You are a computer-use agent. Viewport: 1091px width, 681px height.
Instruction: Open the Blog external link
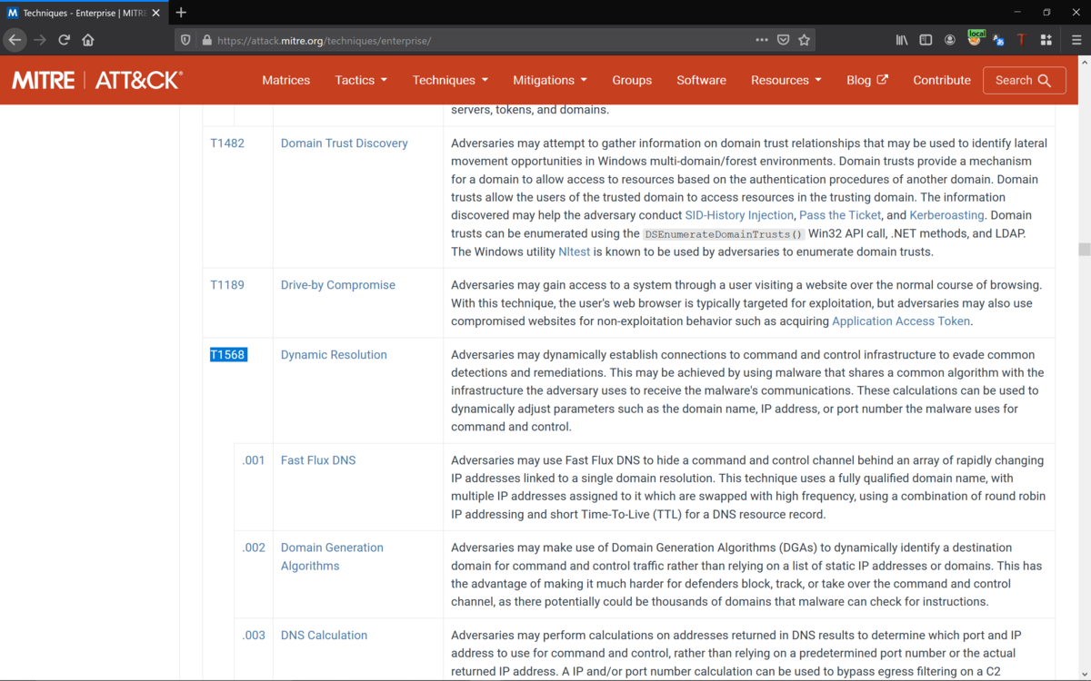coord(867,80)
